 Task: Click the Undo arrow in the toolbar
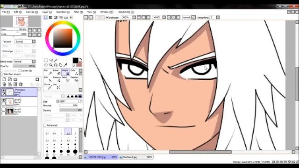[86, 17]
